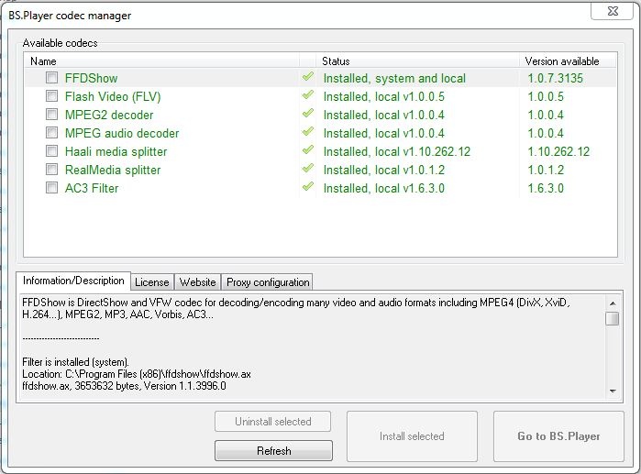641x474 pixels.
Task: Click status 'Installed, local v1.0.1.2'
Action: 384,170
